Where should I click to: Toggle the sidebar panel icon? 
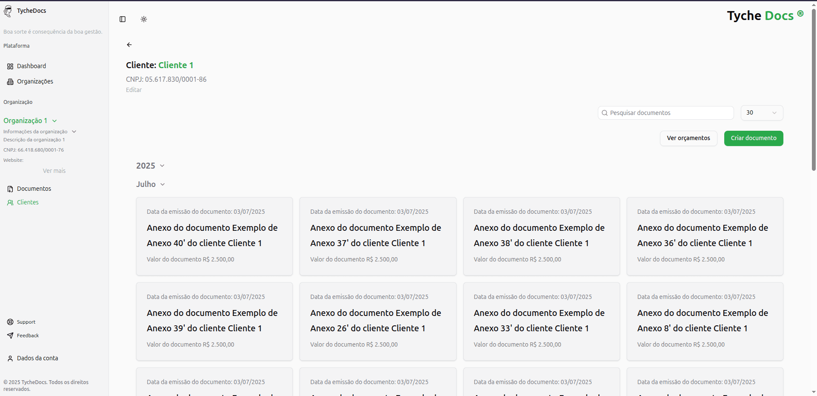[x=123, y=19]
